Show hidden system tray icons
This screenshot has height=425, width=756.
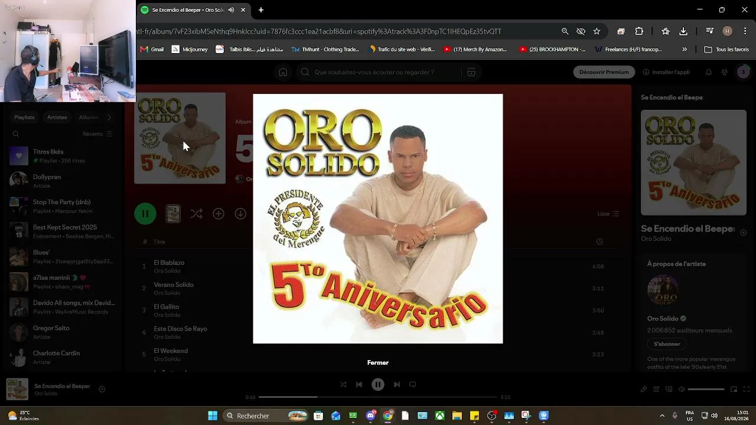(x=662, y=416)
